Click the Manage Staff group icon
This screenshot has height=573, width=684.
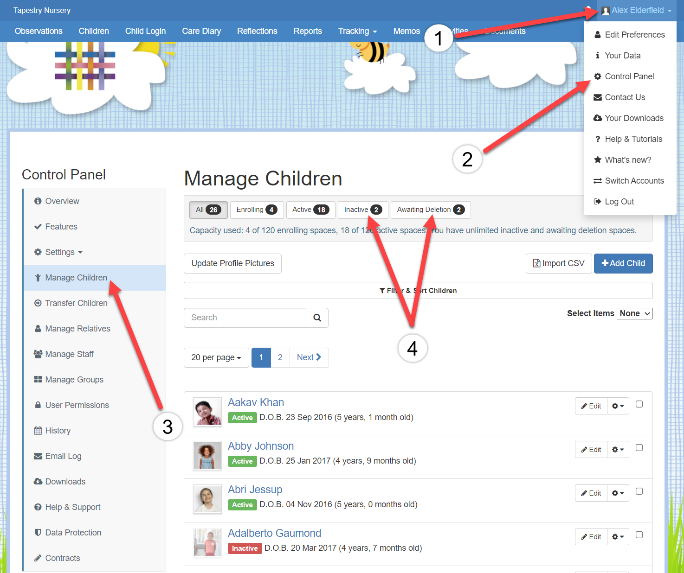tap(38, 354)
